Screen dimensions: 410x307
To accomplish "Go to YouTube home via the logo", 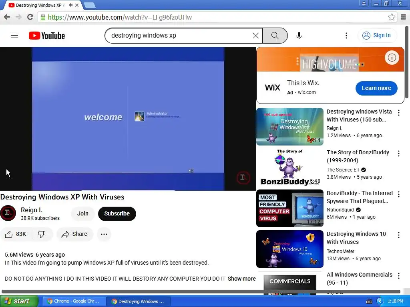I will click(x=47, y=36).
